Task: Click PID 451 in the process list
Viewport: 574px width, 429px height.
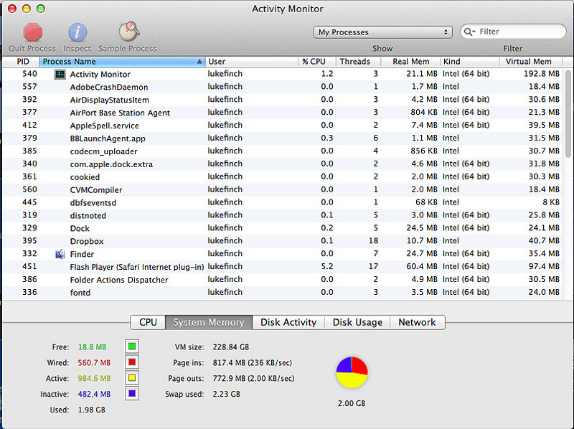Action: tap(29, 266)
